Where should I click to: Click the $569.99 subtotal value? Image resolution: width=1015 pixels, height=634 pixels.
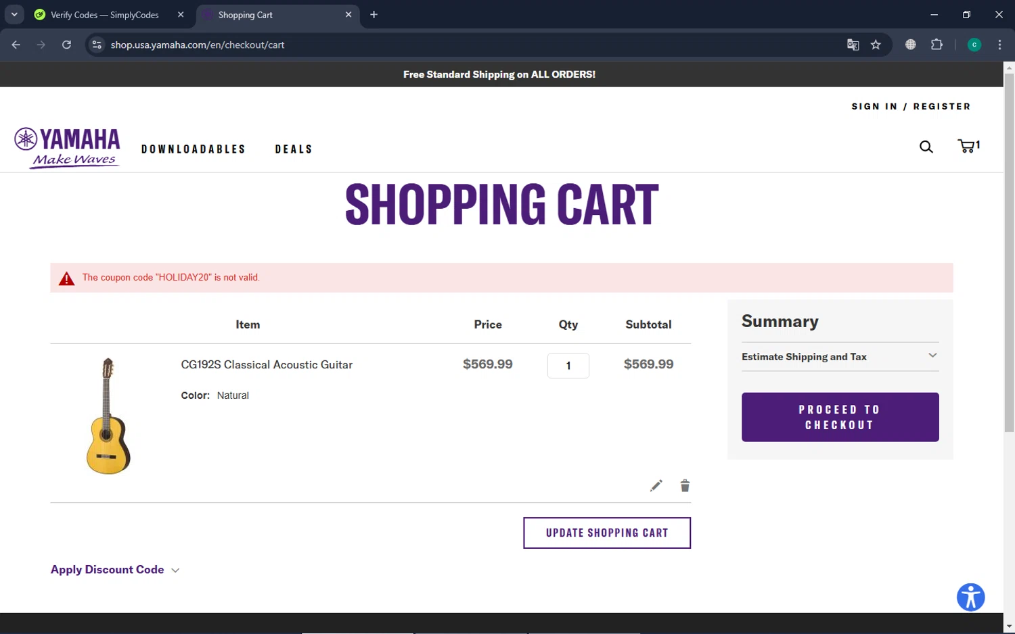point(648,364)
